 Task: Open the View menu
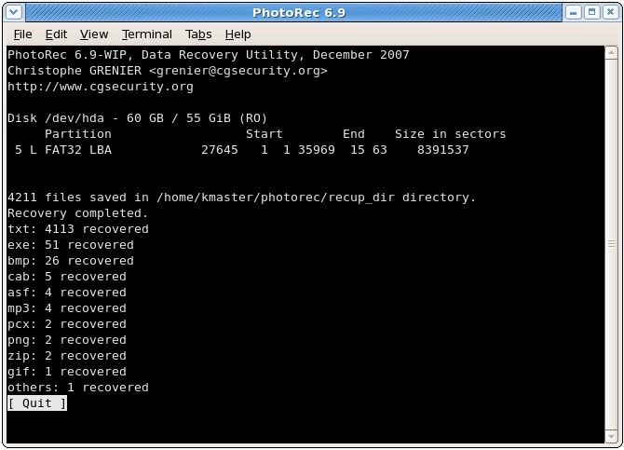[94, 34]
